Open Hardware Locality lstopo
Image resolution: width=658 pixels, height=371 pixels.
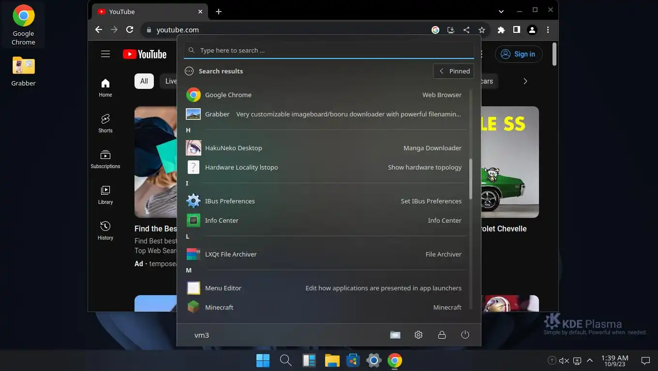[324, 167]
